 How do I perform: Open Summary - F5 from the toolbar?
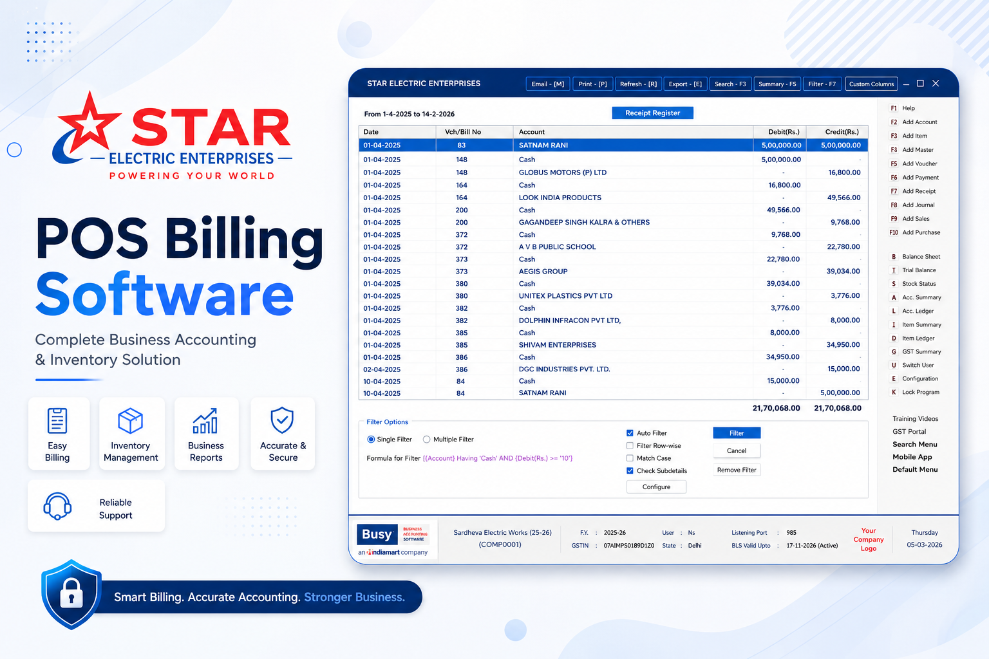pyautogui.click(x=777, y=84)
